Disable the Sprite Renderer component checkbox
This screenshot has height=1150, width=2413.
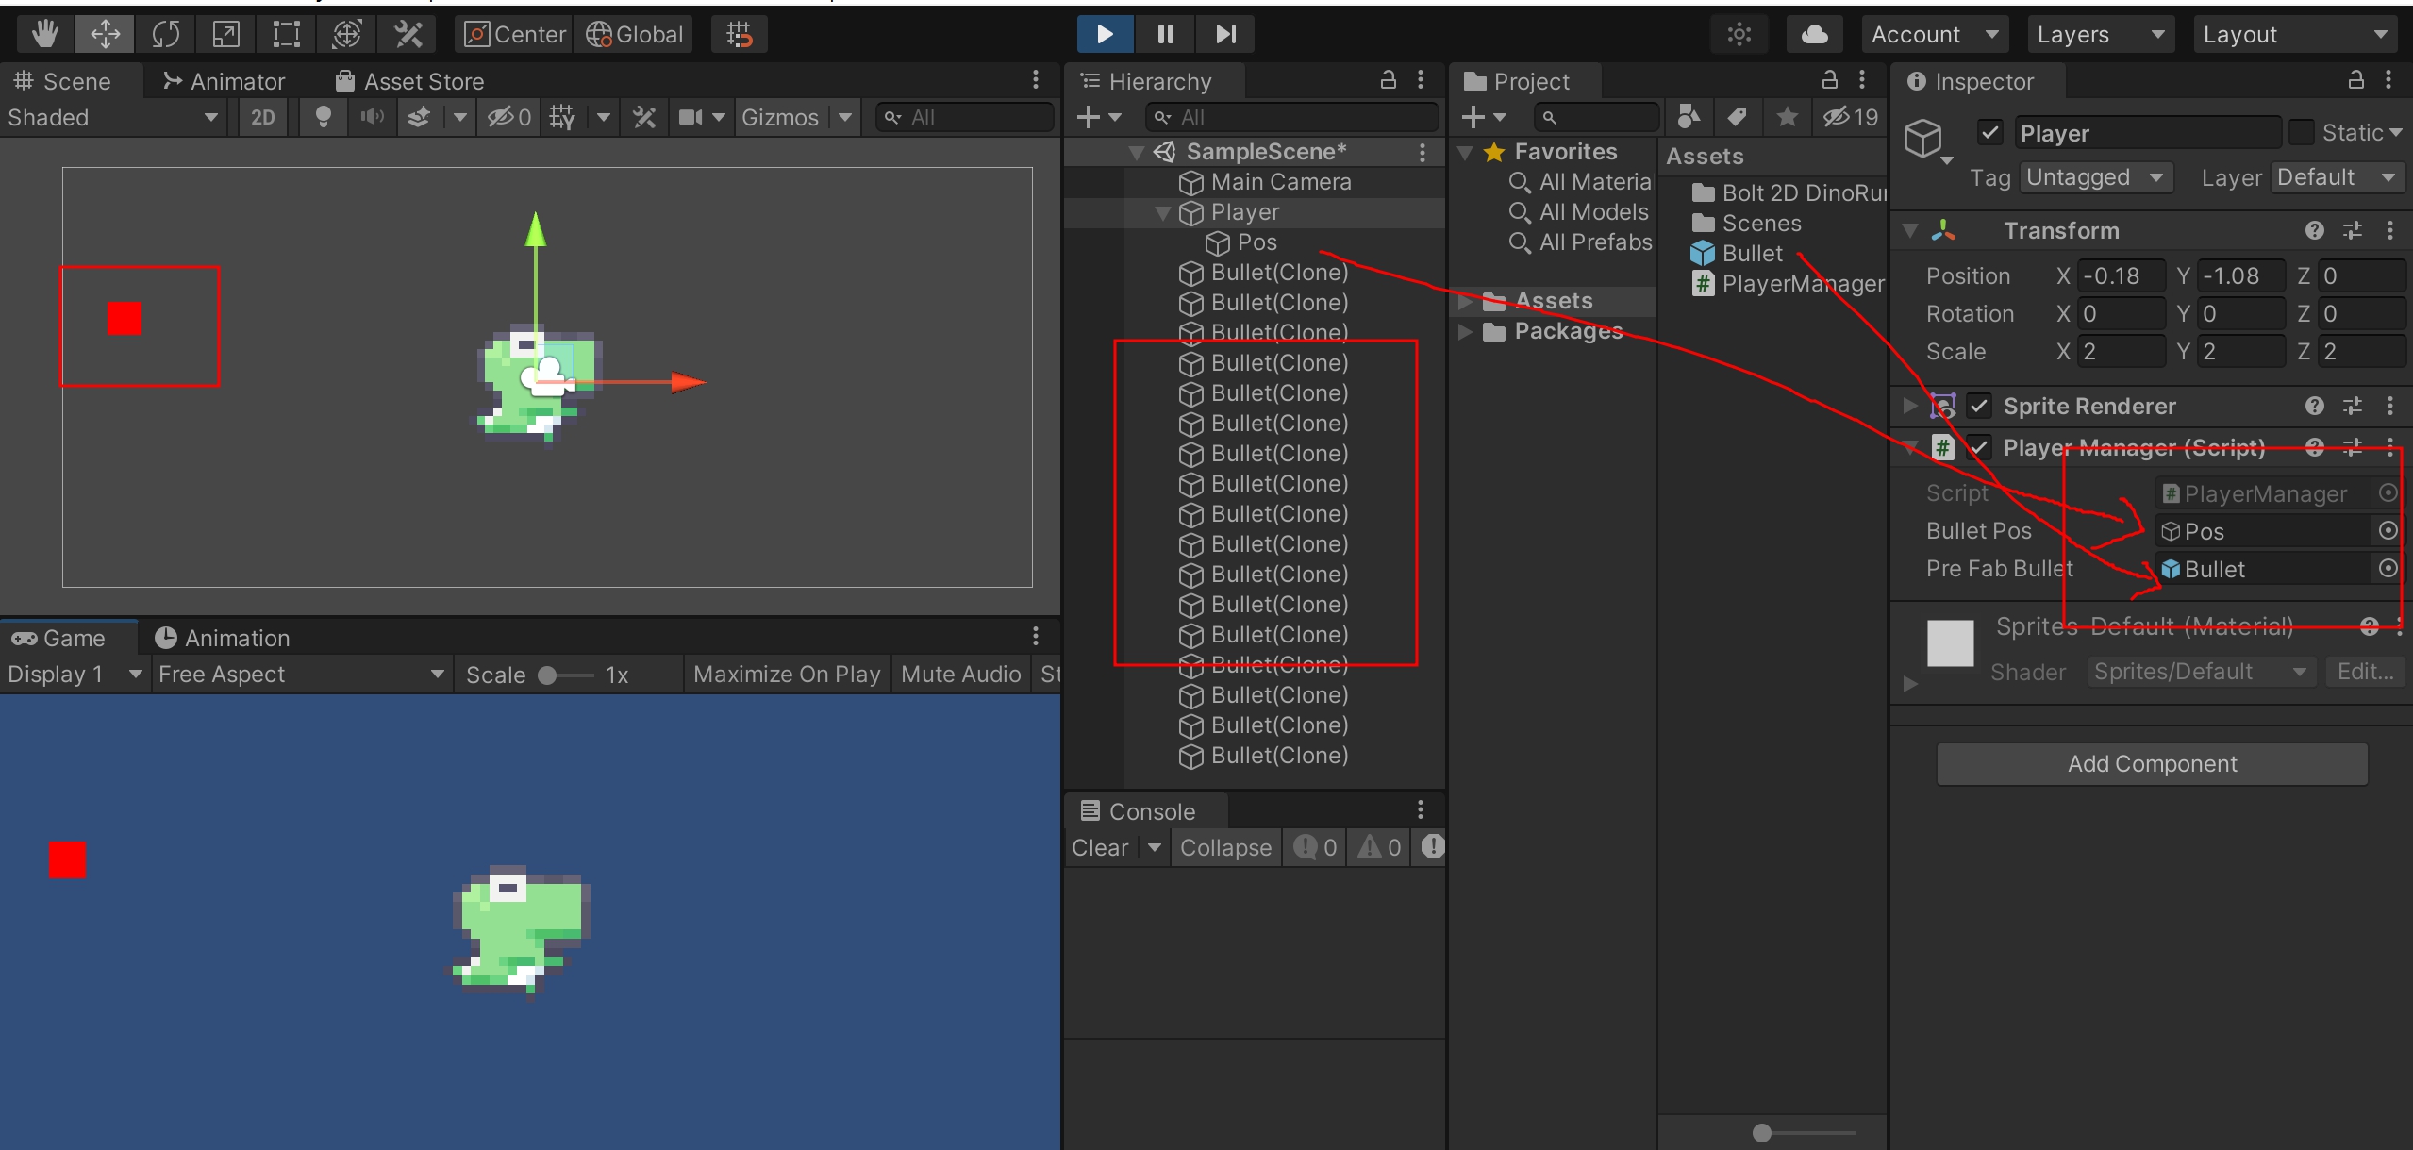tap(1979, 407)
